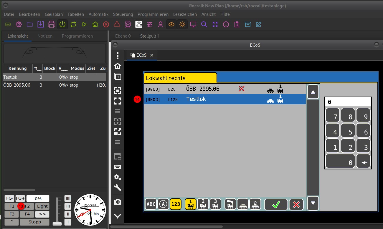Click the keyboard icon in ECoS sidebar
The width and height of the screenshot is (383, 229).
coord(118,167)
